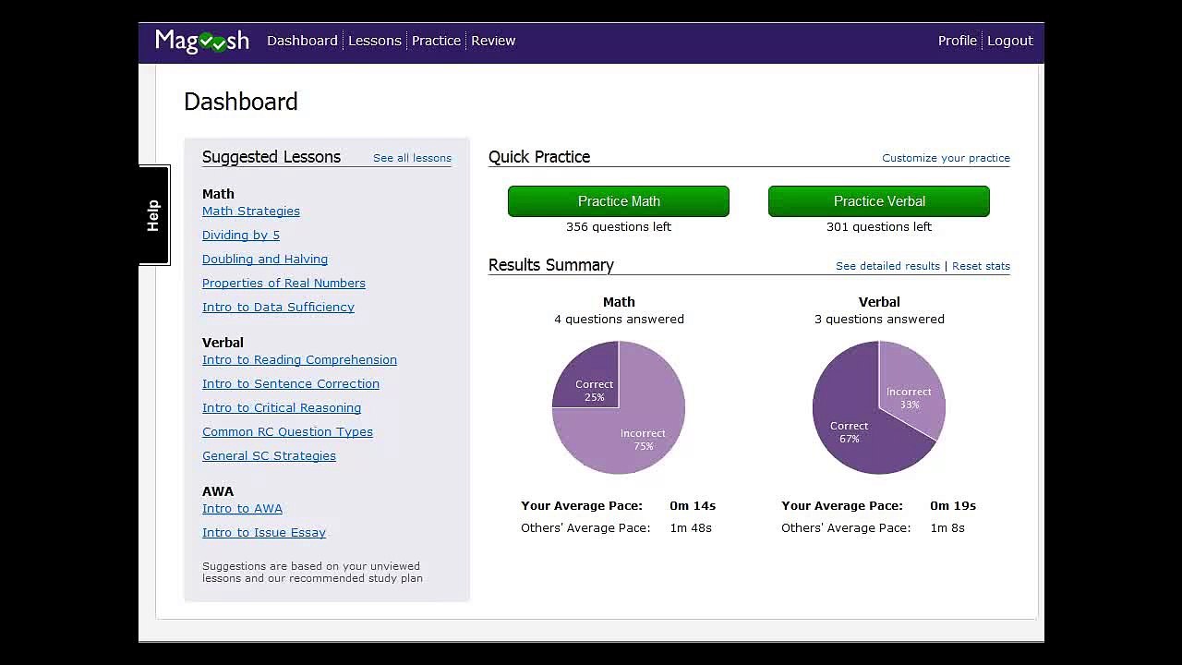Image resolution: width=1182 pixels, height=665 pixels.
Task: Open Intro to Data Sufficiency lesson
Action: point(278,307)
